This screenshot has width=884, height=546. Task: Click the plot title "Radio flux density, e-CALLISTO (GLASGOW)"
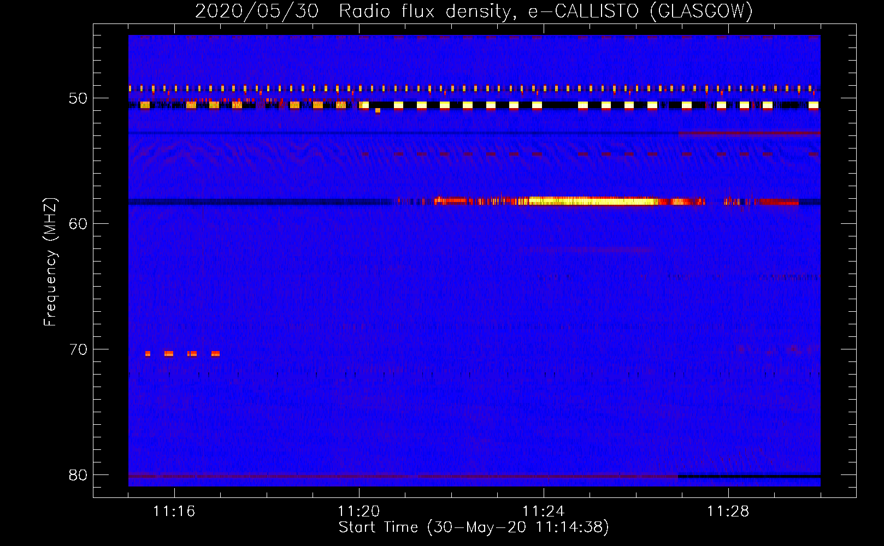[546, 11]
